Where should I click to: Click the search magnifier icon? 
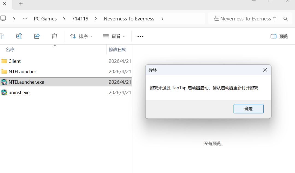pos(285,19)
